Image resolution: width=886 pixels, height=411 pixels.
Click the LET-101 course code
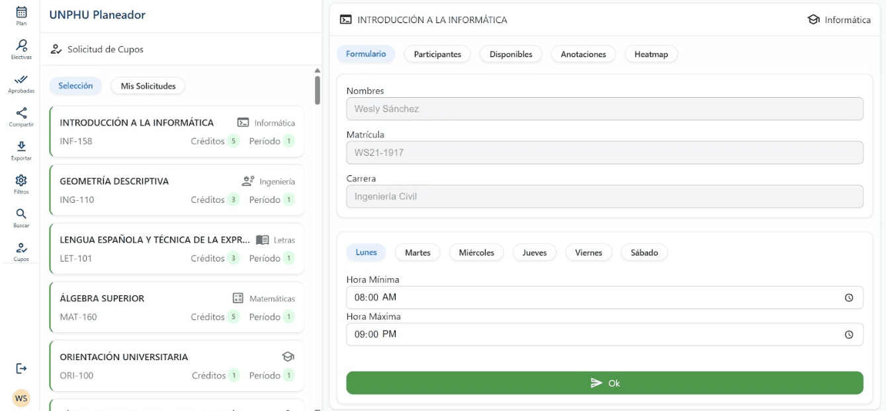click(x=76, y=258)
